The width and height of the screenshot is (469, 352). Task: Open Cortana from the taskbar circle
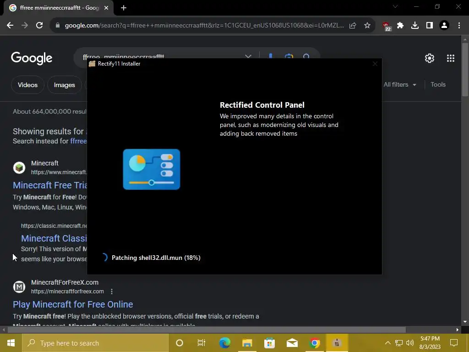coord(180,343)
